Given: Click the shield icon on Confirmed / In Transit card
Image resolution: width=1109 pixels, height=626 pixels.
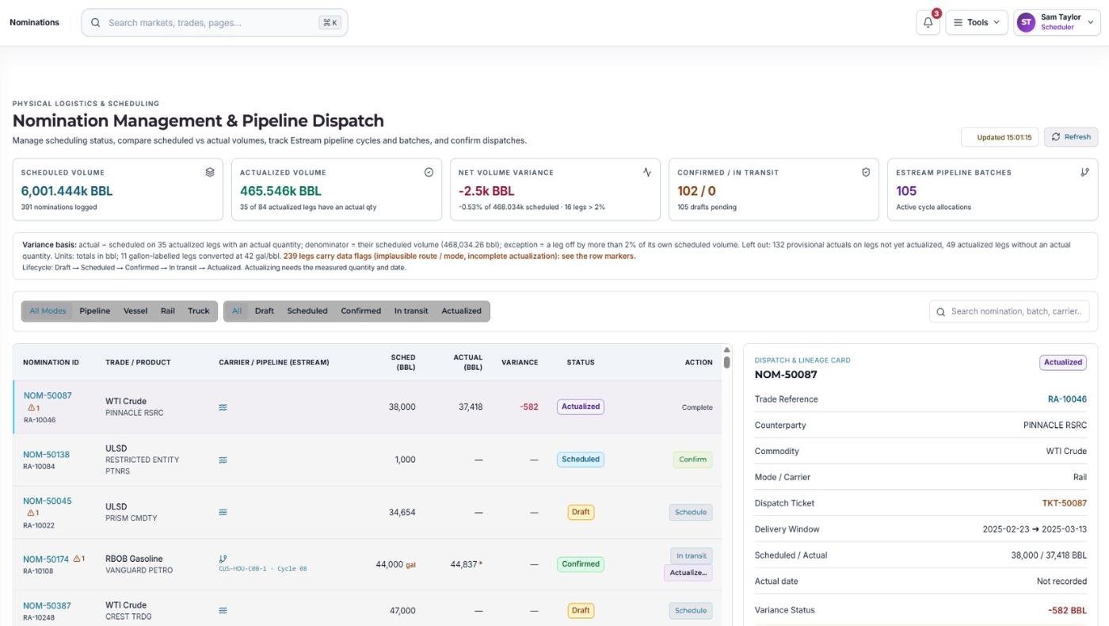Looking at the screenshot, I should [866, 172].
